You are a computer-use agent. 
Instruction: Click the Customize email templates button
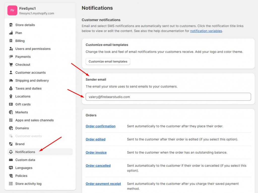(108, 62)
